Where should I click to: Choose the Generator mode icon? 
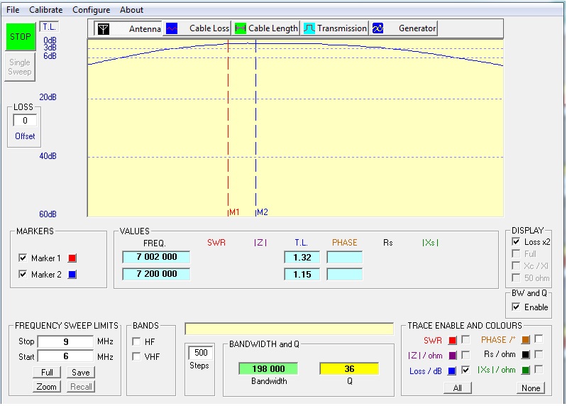click(378, 28)
